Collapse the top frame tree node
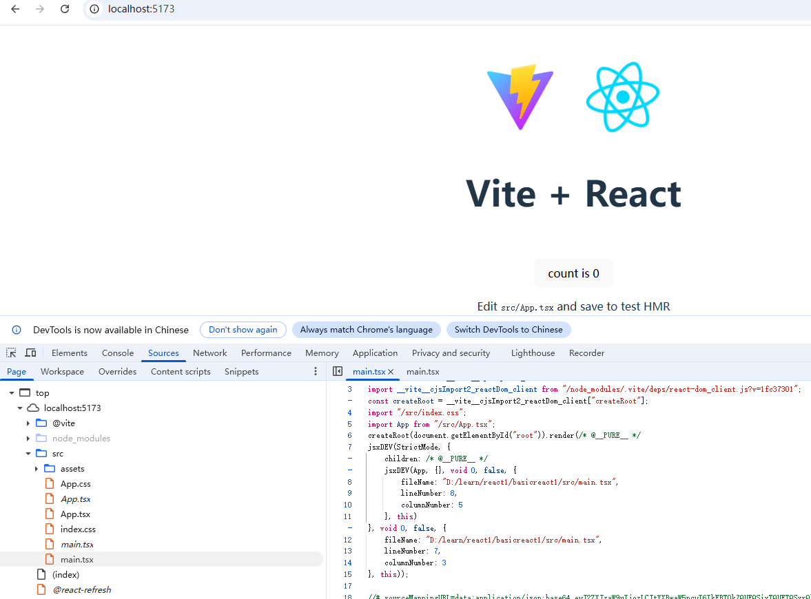811x599 pixels. 12,393
